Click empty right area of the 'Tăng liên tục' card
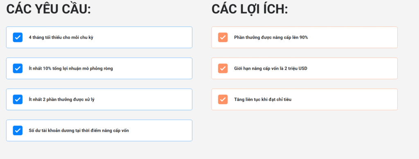Screen dimensions: 419x159 pos(345,99)
